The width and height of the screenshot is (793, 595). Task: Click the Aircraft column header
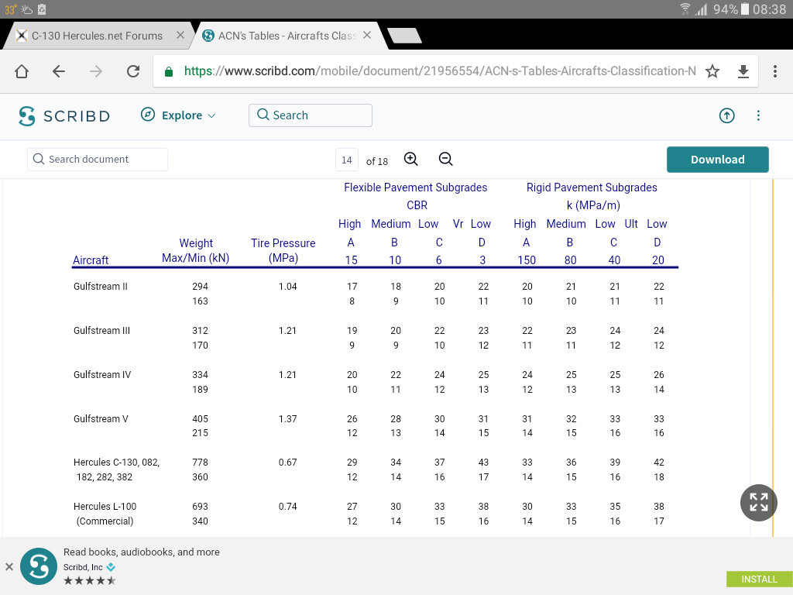tap(91, 260)
